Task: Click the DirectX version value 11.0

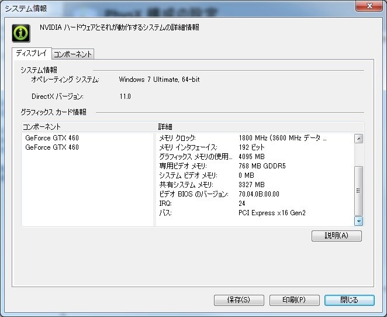Action: point(125,97)
